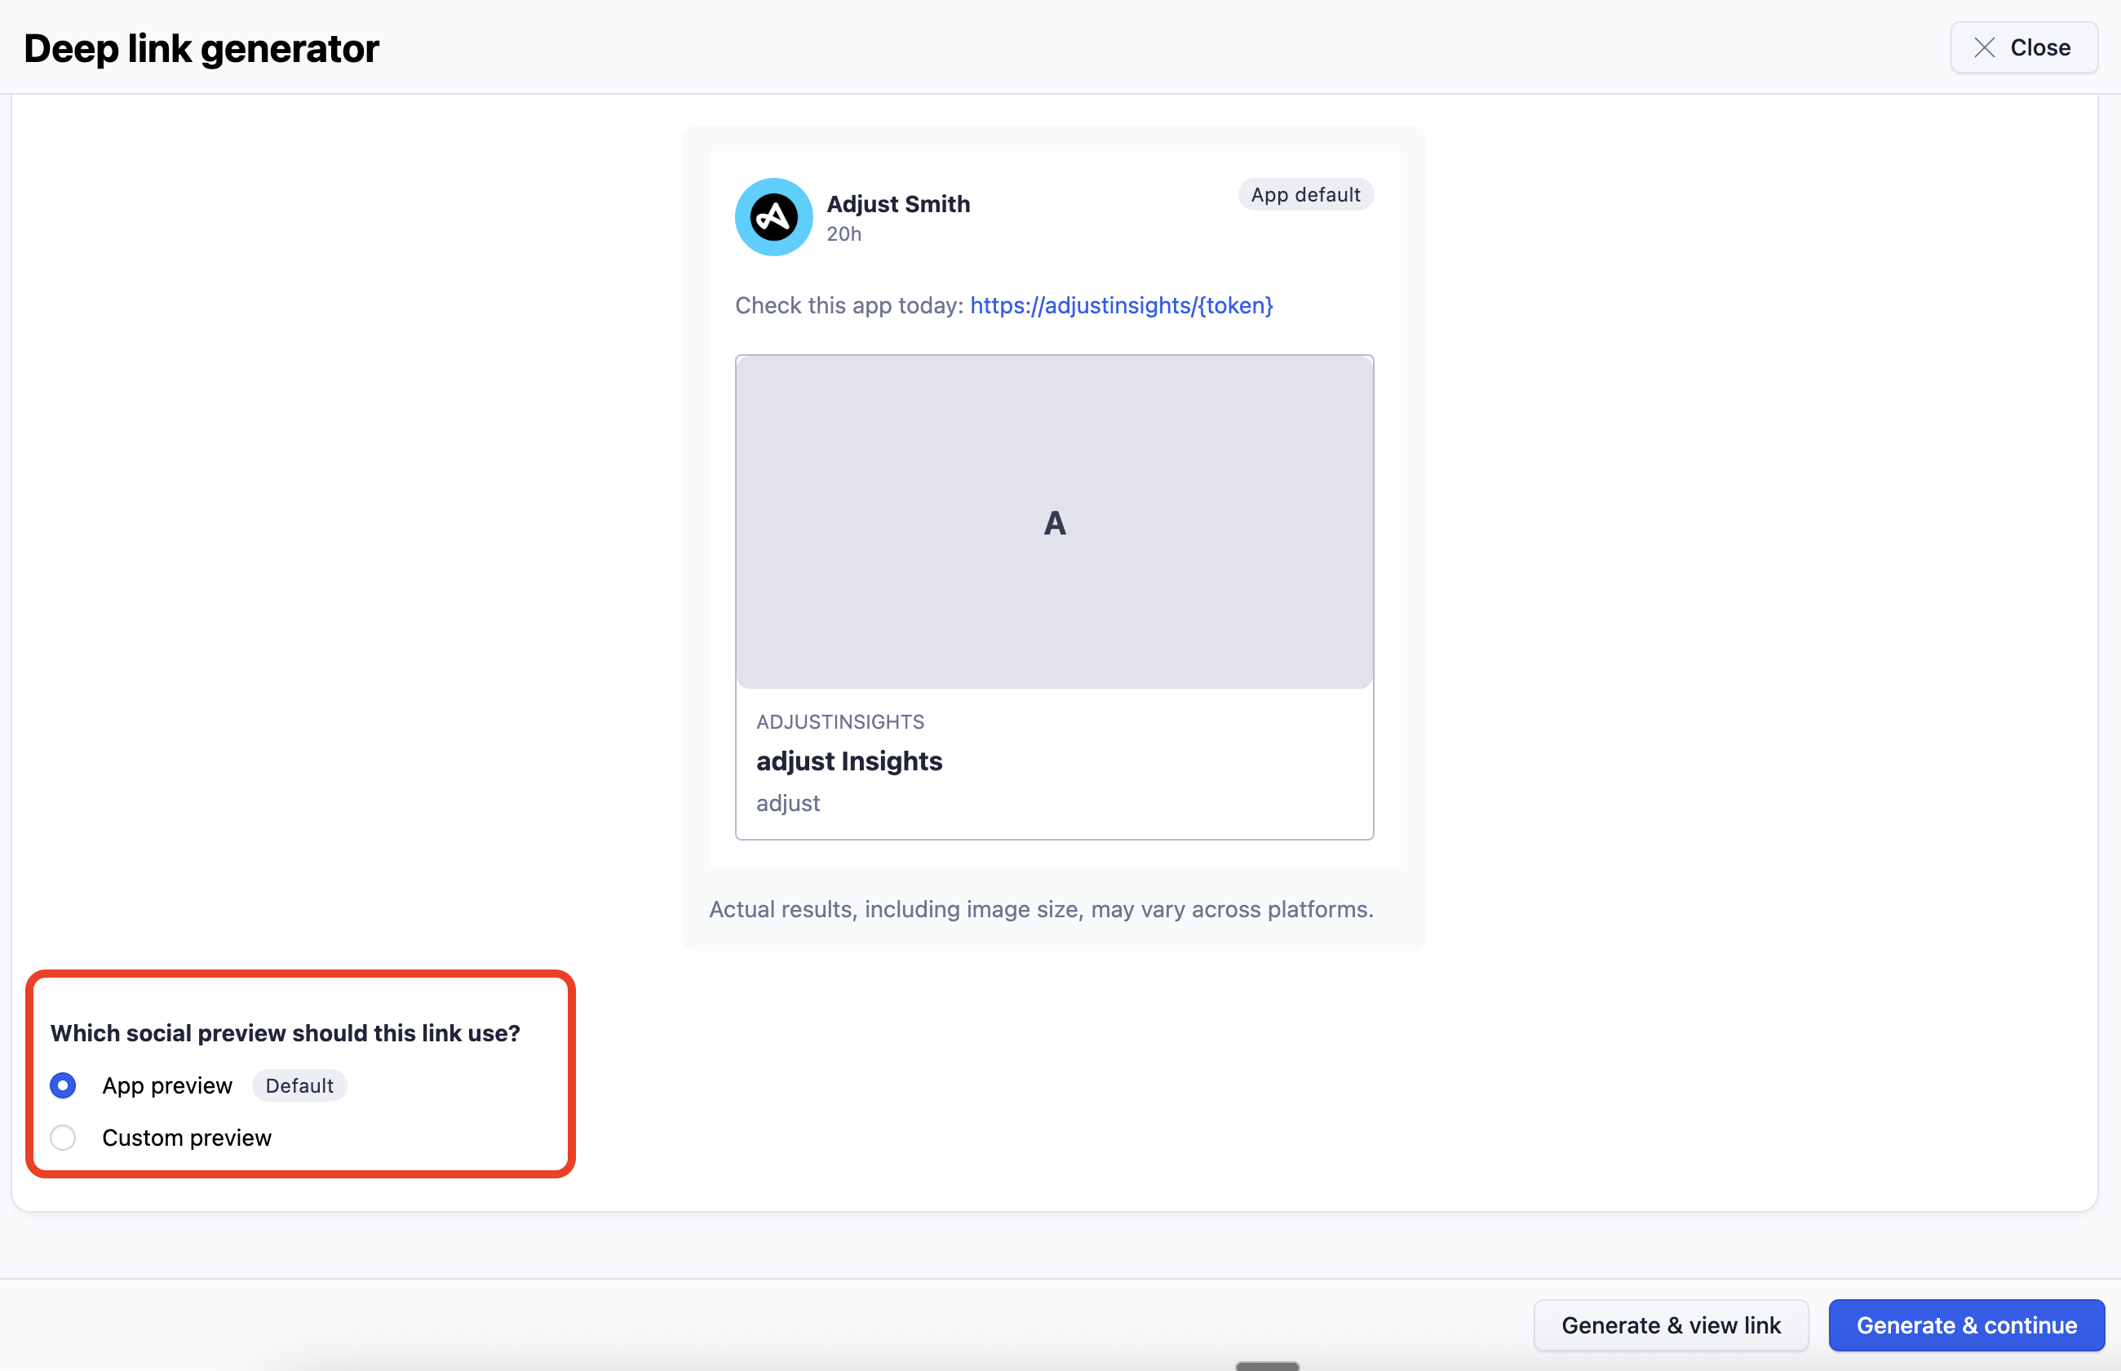
Task: Click the ADJUSTINSIGHTS domain label
Action: (840, 721)
